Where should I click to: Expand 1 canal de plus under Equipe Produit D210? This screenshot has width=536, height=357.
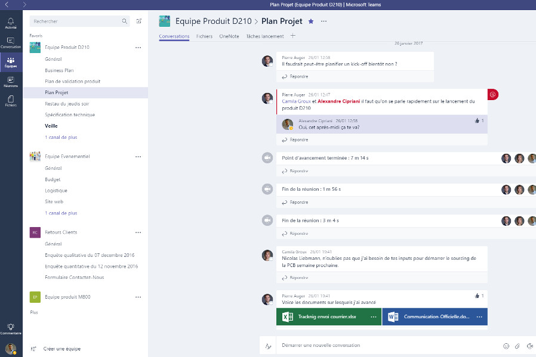(x=61, y=137)
